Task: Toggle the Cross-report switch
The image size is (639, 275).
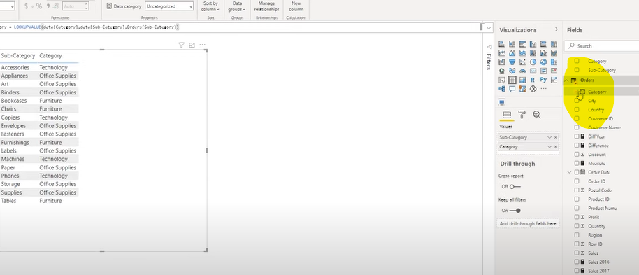Action: (515, 186)
